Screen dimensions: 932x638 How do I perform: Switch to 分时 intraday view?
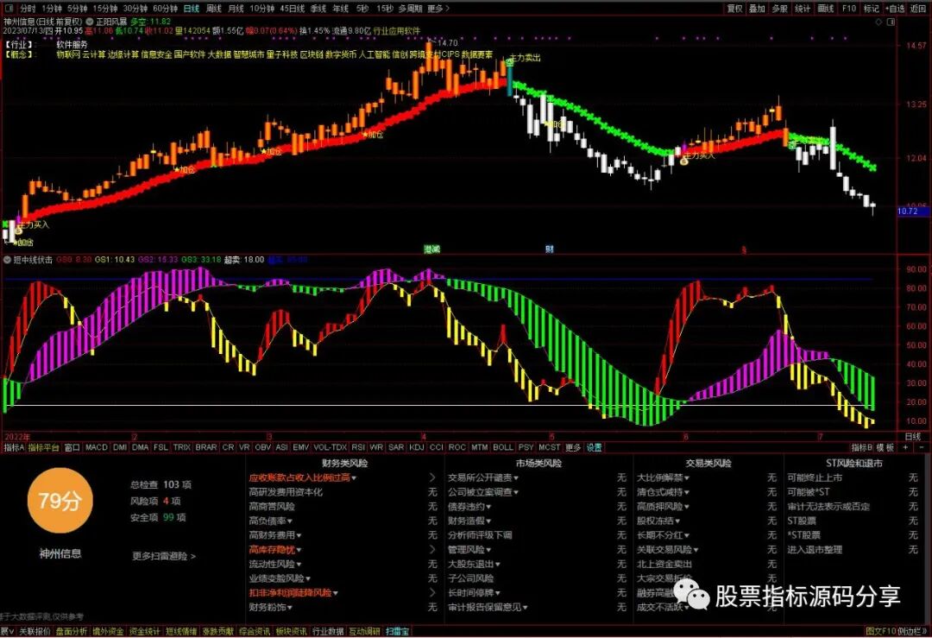pyautogui.click(x=28, y=9)
